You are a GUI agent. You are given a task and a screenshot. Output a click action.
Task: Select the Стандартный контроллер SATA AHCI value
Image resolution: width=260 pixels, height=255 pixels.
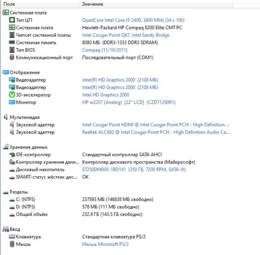pyautogui.click(x=122, y=155)
